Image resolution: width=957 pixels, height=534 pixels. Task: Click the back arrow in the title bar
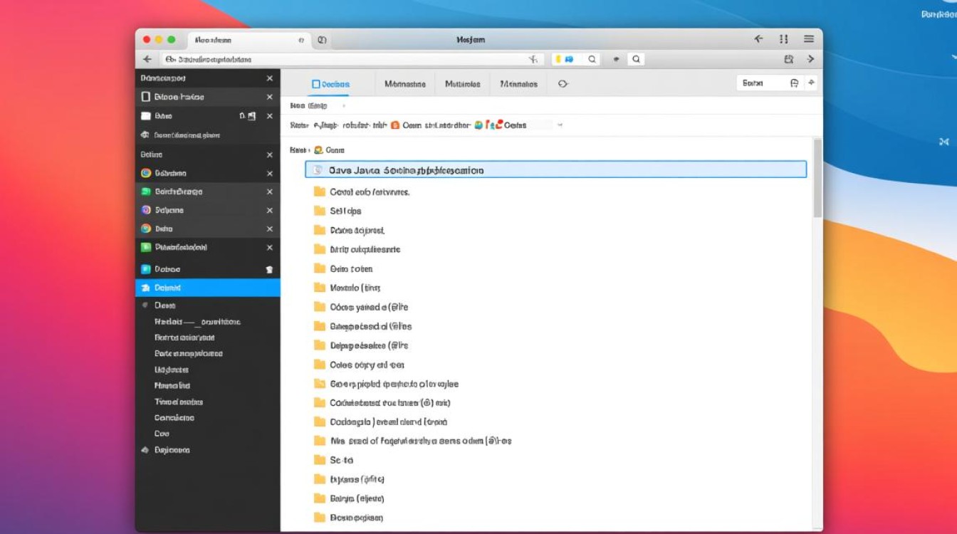(758, 39)
